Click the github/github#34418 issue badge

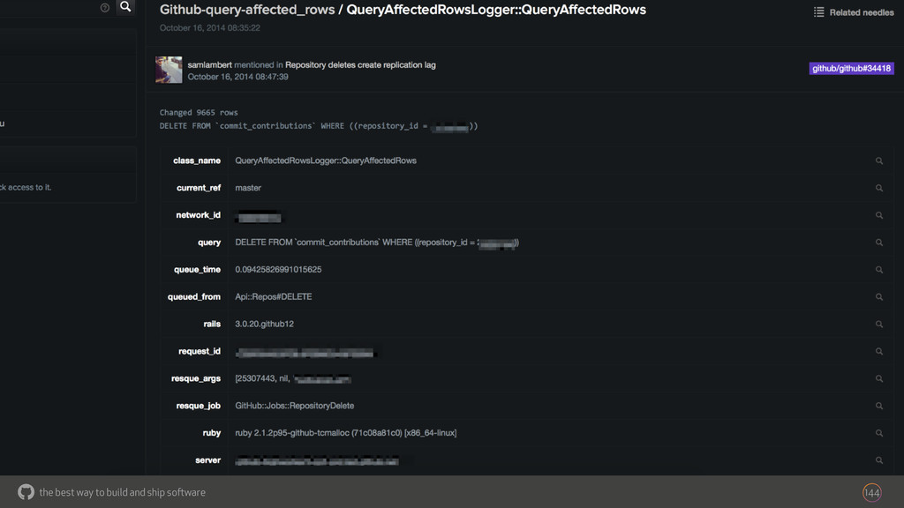pyautogui.click(x=852, y=69)
